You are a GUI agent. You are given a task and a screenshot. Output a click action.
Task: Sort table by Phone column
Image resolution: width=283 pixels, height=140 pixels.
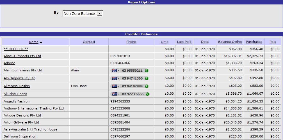coord(131,42)
